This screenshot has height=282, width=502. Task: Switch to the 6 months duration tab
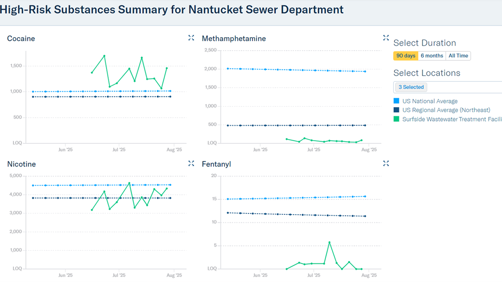pyautogui.click(x=432, y=55)
